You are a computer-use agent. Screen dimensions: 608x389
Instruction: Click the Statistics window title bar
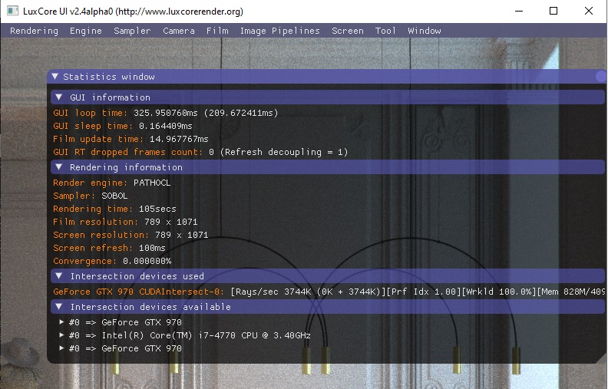(307, 77)
